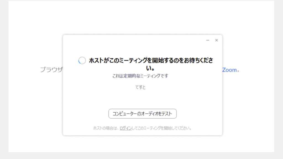Click the してこのミーティングを開始してください footer text

[x=162, y=128]
